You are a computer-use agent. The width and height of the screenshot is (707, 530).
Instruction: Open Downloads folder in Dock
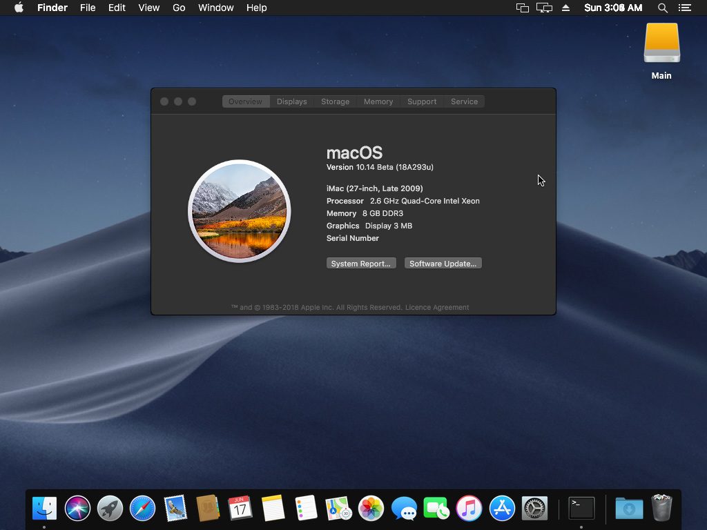click(629, 508)
